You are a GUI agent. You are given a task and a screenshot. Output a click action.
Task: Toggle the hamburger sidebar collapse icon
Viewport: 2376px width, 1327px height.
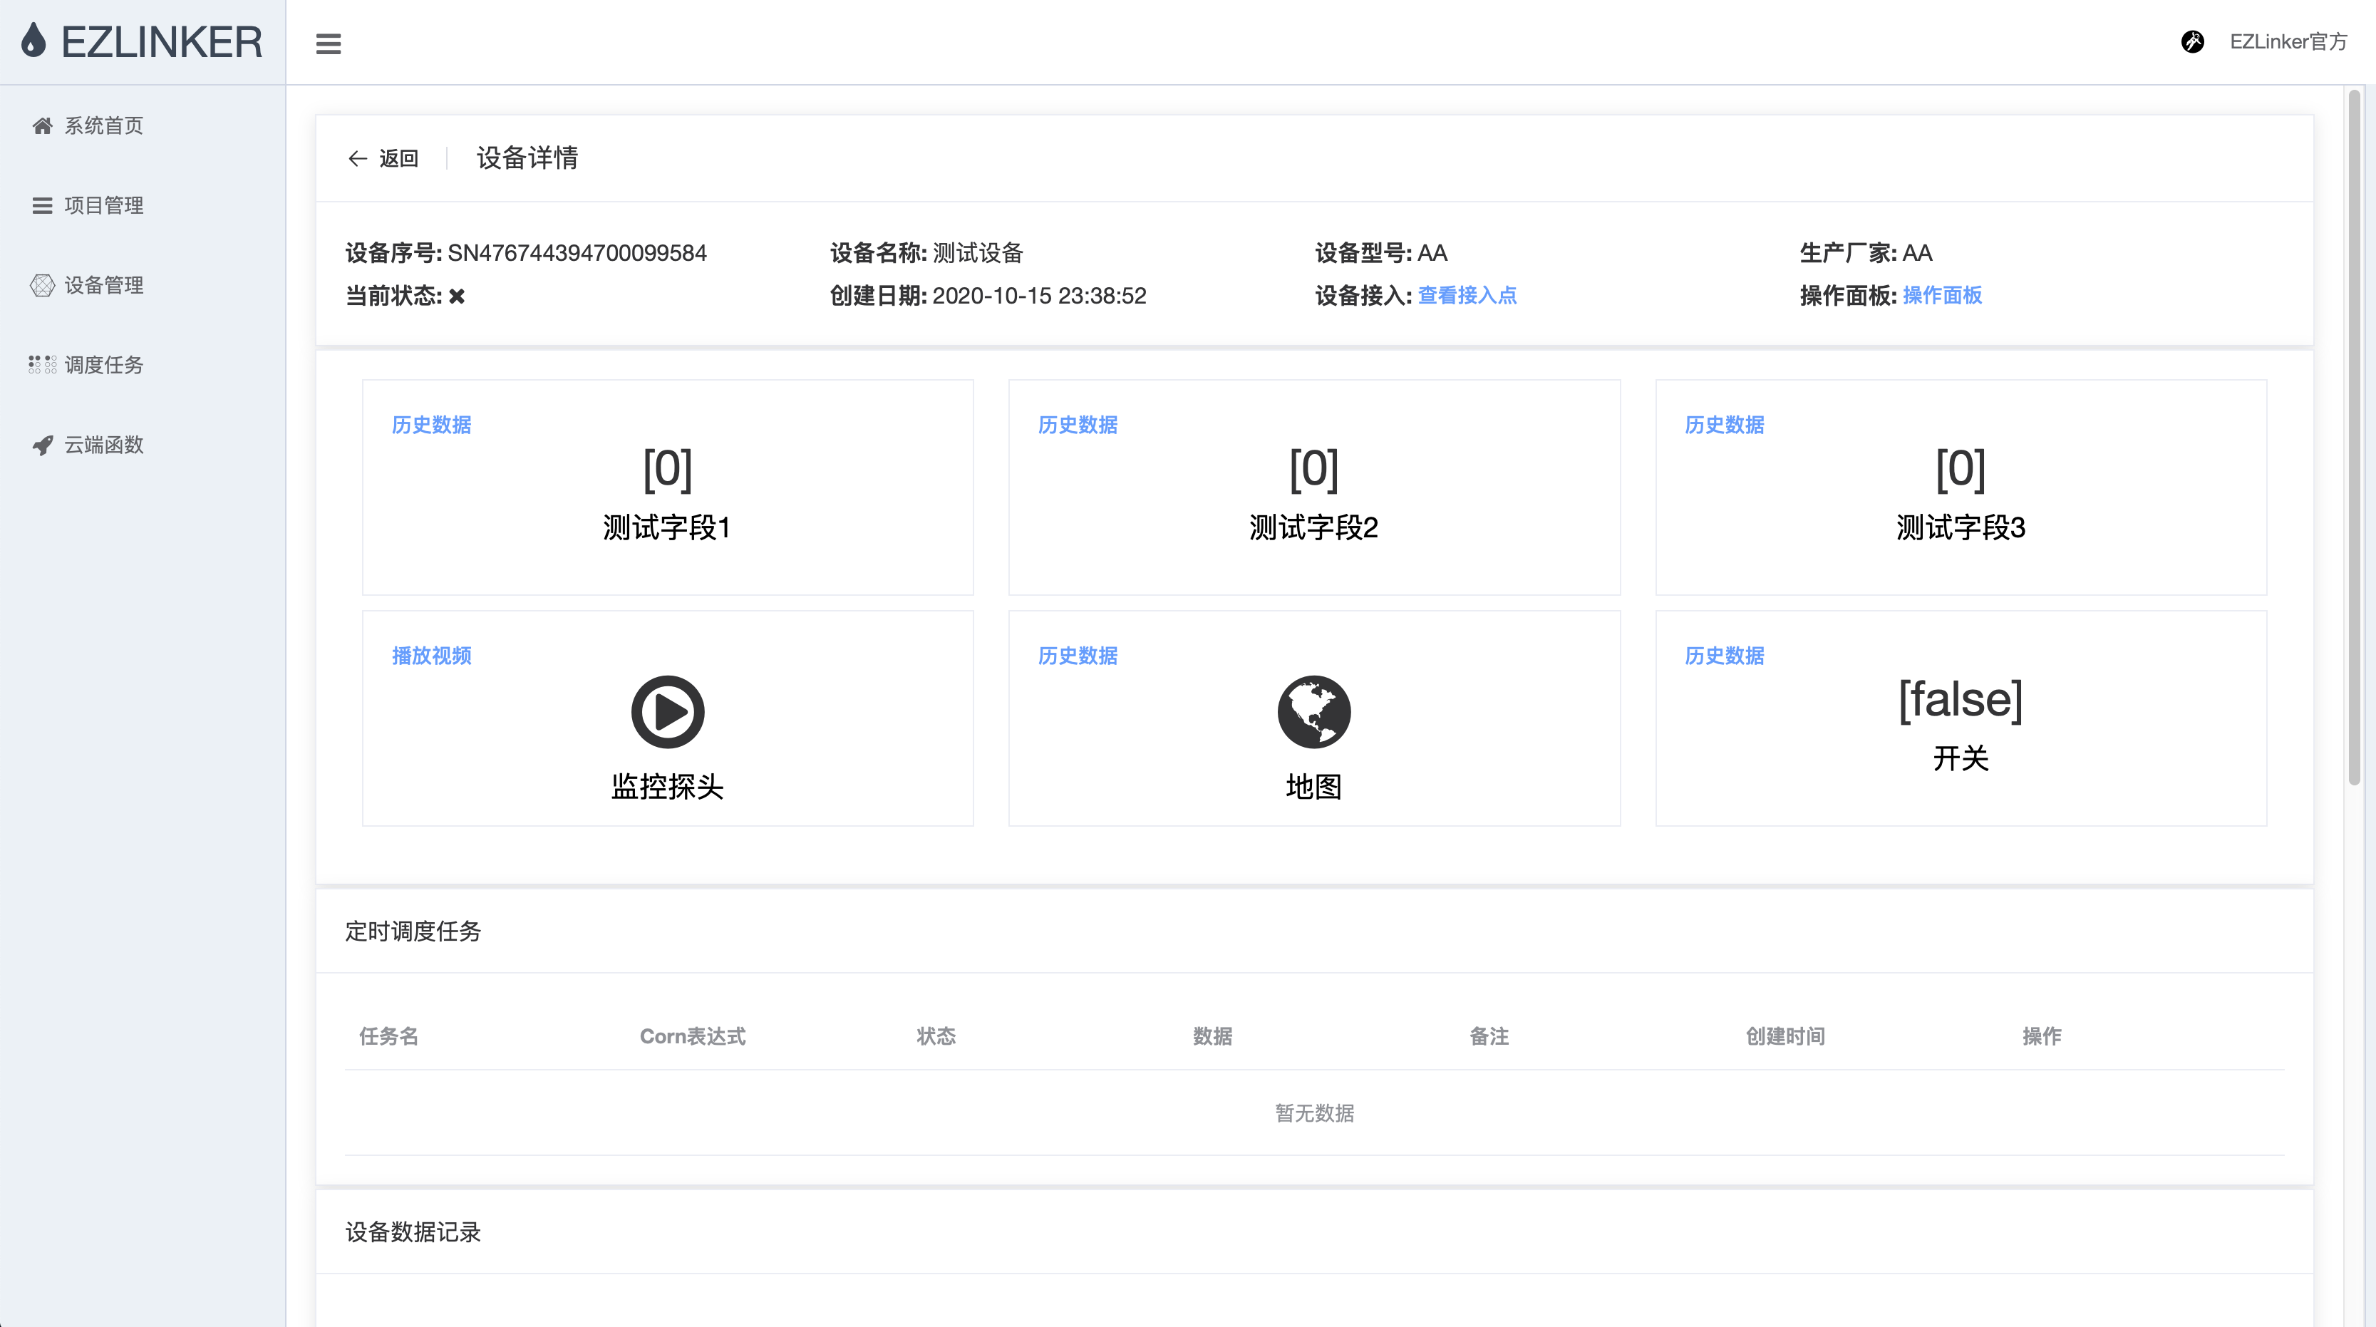point(329,43)
